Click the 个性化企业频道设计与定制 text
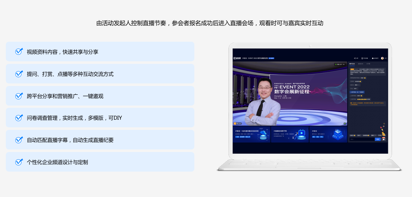 (x=58, y=162)
